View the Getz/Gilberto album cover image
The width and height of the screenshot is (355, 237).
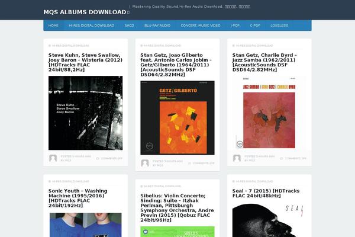click(177, 118)
